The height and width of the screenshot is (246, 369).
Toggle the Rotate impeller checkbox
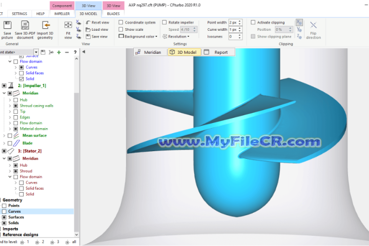(165, 23)
